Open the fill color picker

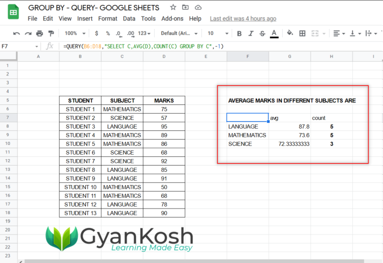tap(290, 33)
